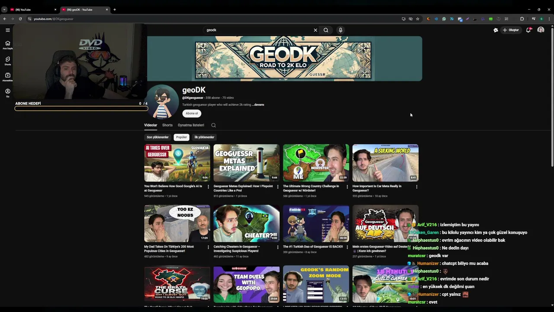The image size is (554, 312).
Task: Search within the channel using magnifier icon
Action: point(213,125)
